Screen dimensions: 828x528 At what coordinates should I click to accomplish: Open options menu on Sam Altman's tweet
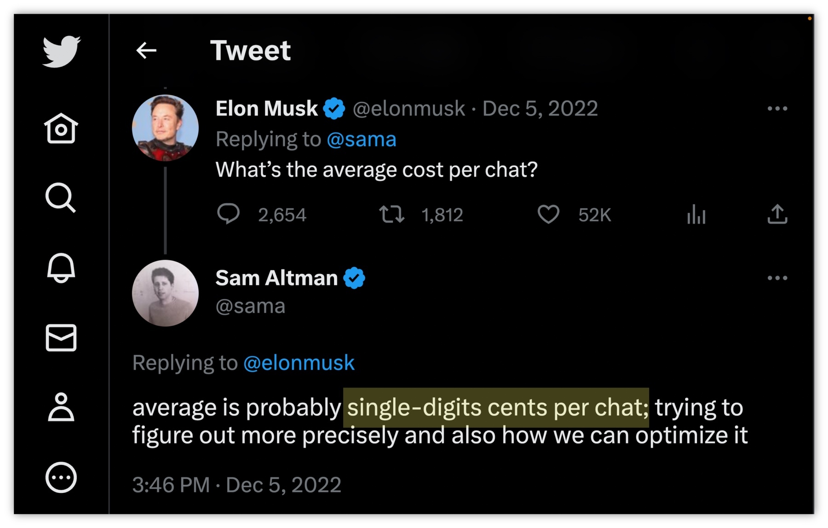coord(777,278)
